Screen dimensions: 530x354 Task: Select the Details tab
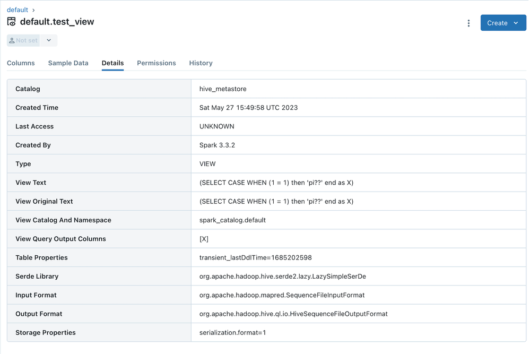[112, 63]
